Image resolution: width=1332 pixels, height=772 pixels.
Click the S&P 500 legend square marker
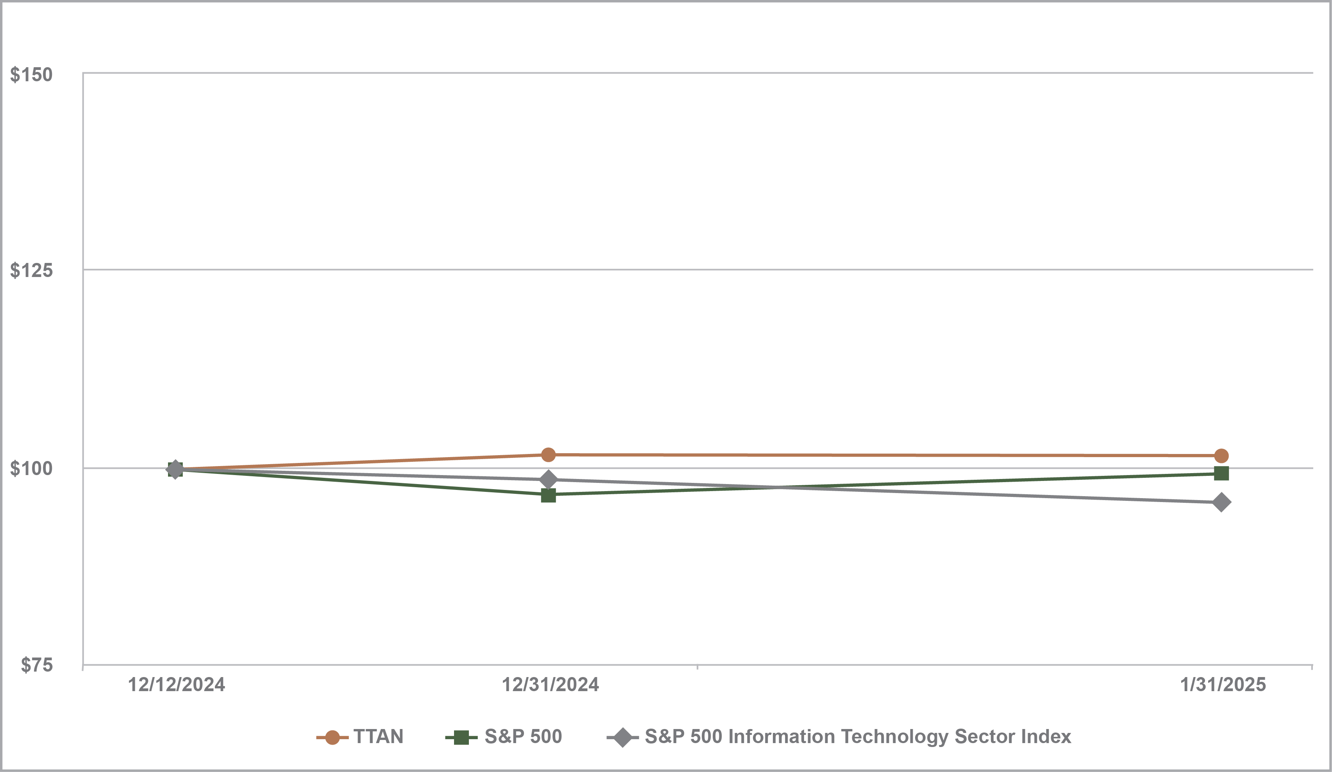(461, 737)
